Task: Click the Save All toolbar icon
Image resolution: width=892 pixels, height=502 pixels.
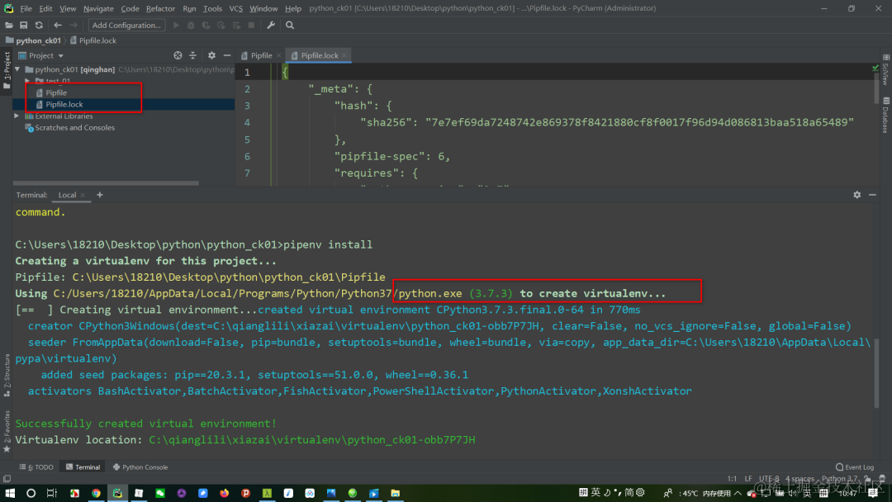Action: (x=24, y=25)
